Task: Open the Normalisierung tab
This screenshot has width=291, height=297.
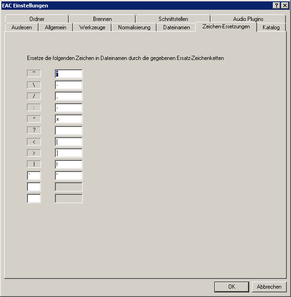Action: pos(134,27)
